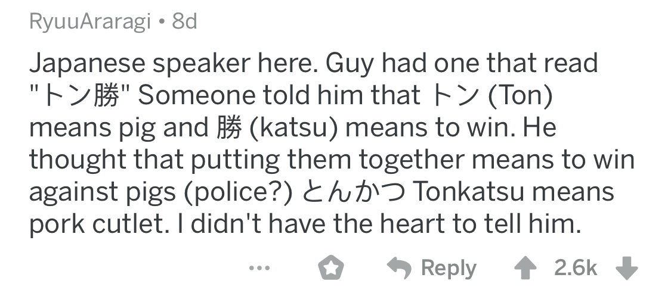Screen dimensions: 671x290
Task: Click the 8d comment timestamp
Action: (x=184, y=23)
